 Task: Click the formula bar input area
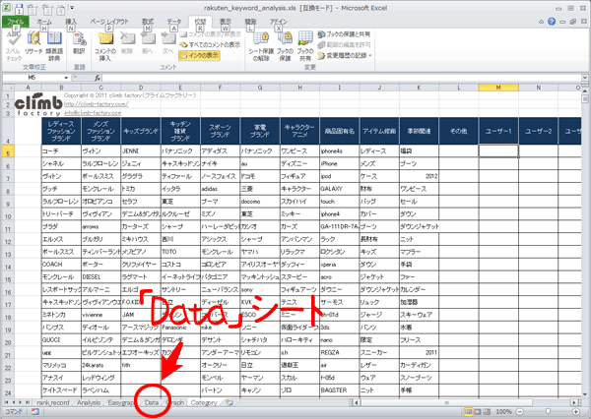[341, 78]
